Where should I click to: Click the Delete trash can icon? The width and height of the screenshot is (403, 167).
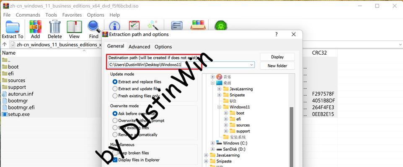[55, 27]
